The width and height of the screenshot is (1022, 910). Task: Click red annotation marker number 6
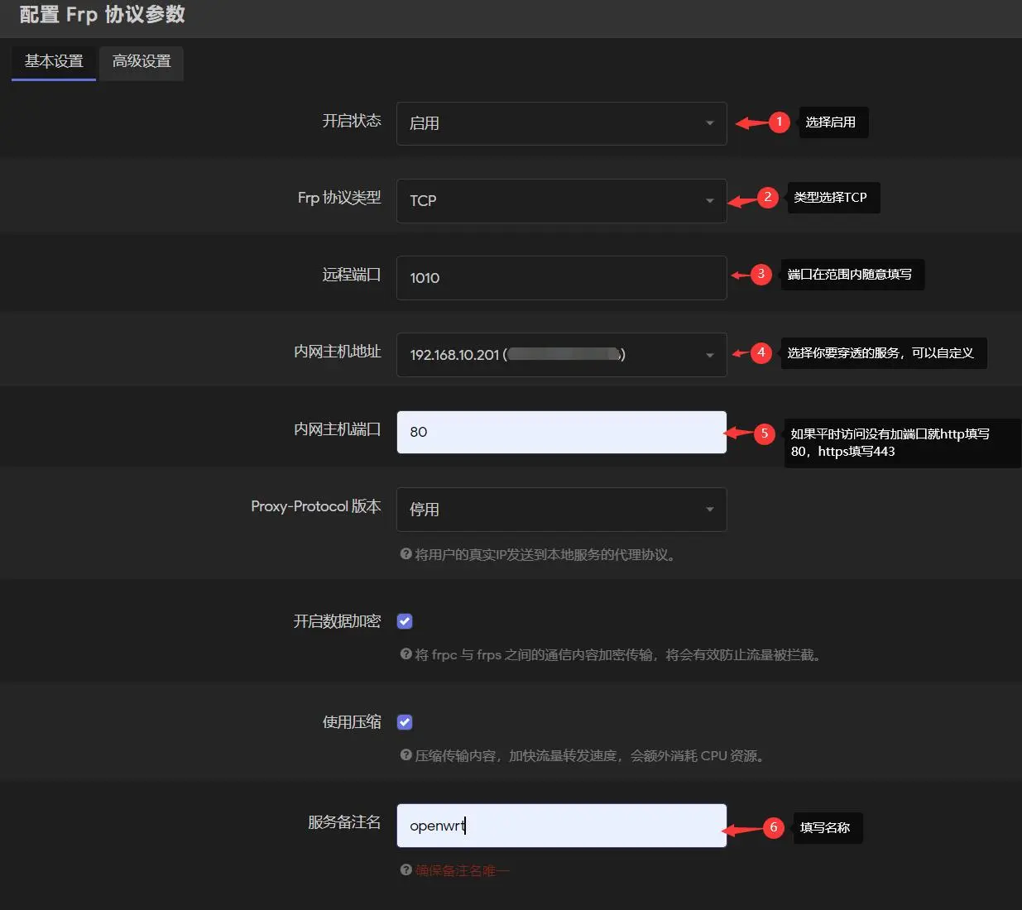pyautogui.click(x=774, y=828)
